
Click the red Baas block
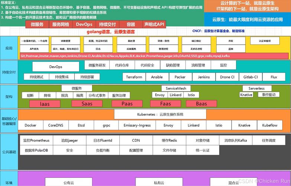tap(201, 104)
